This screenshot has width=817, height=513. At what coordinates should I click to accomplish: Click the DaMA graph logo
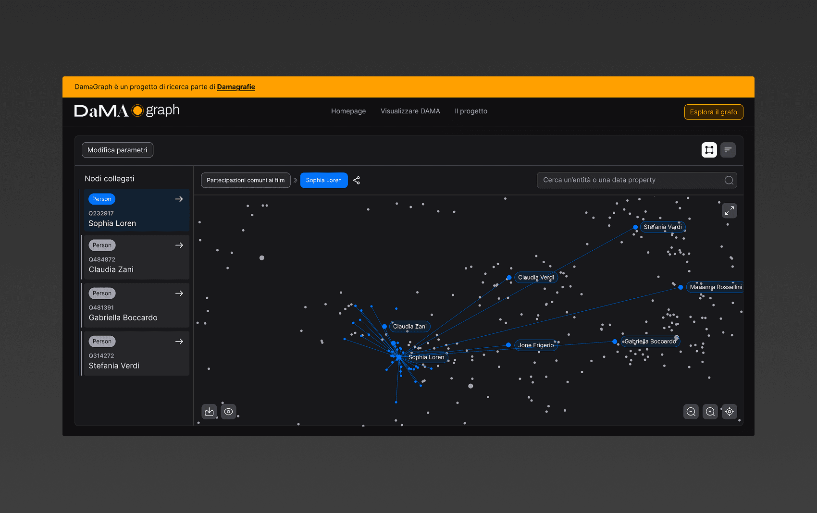pyautogui.click(x=127, y=111)
